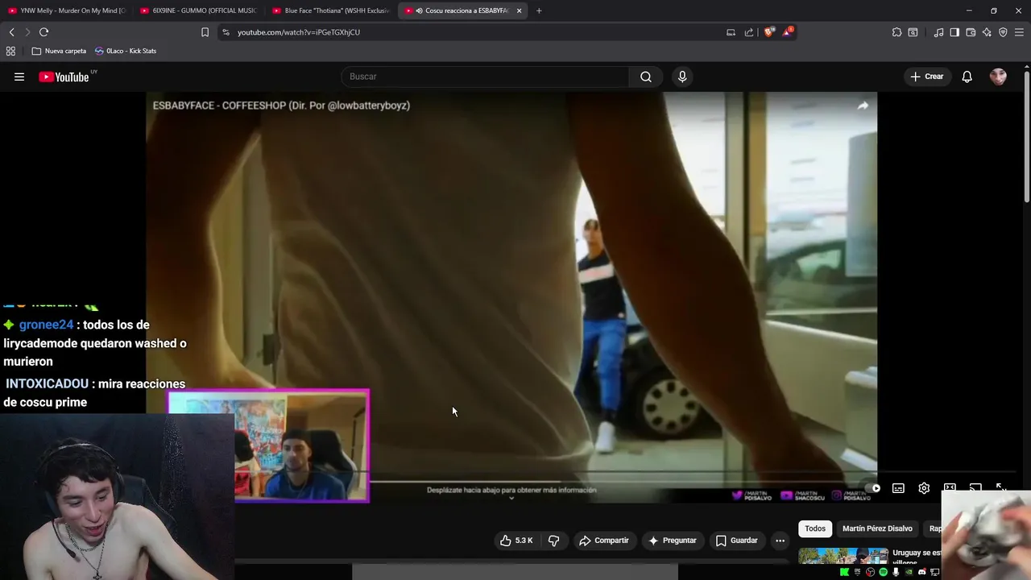
Task: Switch to 6IX9INE GUMMO tab
Action: coord(198,10)
